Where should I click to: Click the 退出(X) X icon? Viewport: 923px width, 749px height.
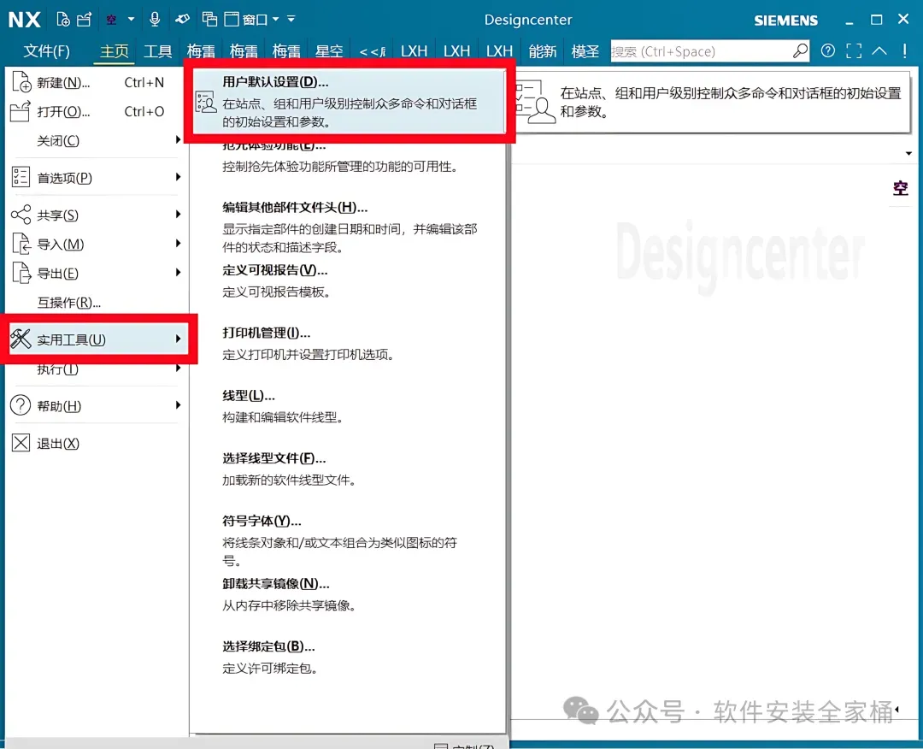21,443
